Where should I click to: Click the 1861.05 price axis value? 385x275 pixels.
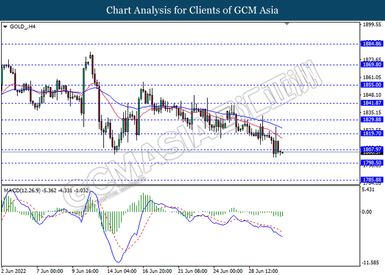(x=372, y=78)
